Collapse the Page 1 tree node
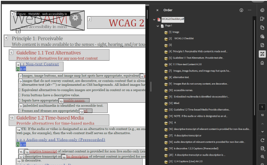 [x=158, y=26]
